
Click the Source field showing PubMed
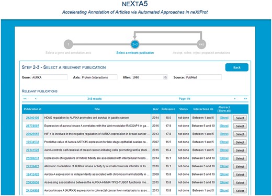[x=203, y=77]
